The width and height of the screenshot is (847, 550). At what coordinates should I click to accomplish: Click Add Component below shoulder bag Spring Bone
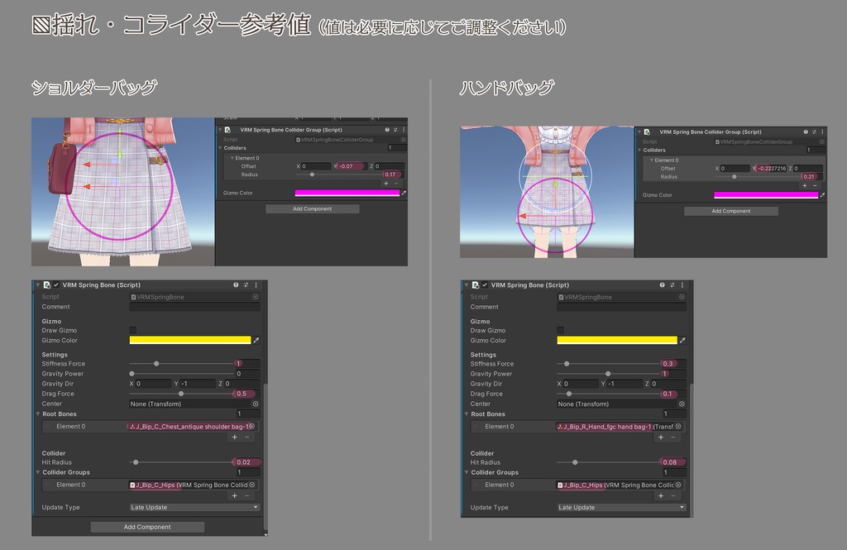point(147,527)
